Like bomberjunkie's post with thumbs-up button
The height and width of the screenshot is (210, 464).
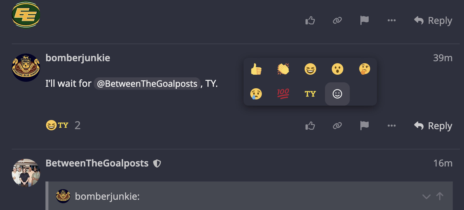tap(310, 126)
